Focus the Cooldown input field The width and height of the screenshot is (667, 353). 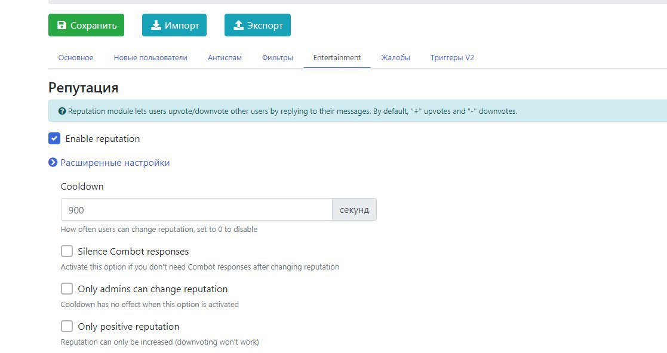(x=196, y=209)
